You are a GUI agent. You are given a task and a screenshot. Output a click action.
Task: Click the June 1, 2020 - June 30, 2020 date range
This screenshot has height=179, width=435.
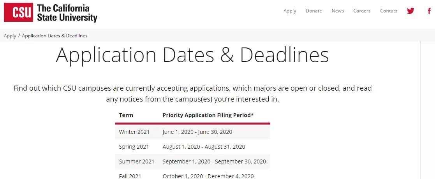197,132
